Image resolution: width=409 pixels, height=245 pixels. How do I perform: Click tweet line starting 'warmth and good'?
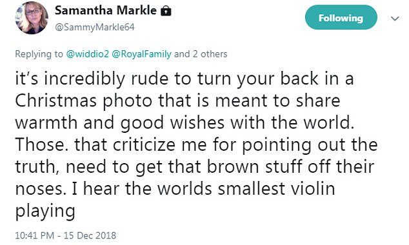(x=185, y=122)
